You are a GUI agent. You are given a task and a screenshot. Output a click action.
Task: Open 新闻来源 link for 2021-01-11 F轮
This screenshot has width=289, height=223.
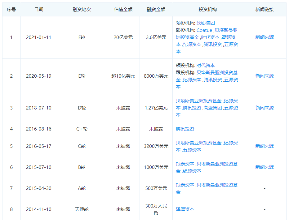point(265,37)
